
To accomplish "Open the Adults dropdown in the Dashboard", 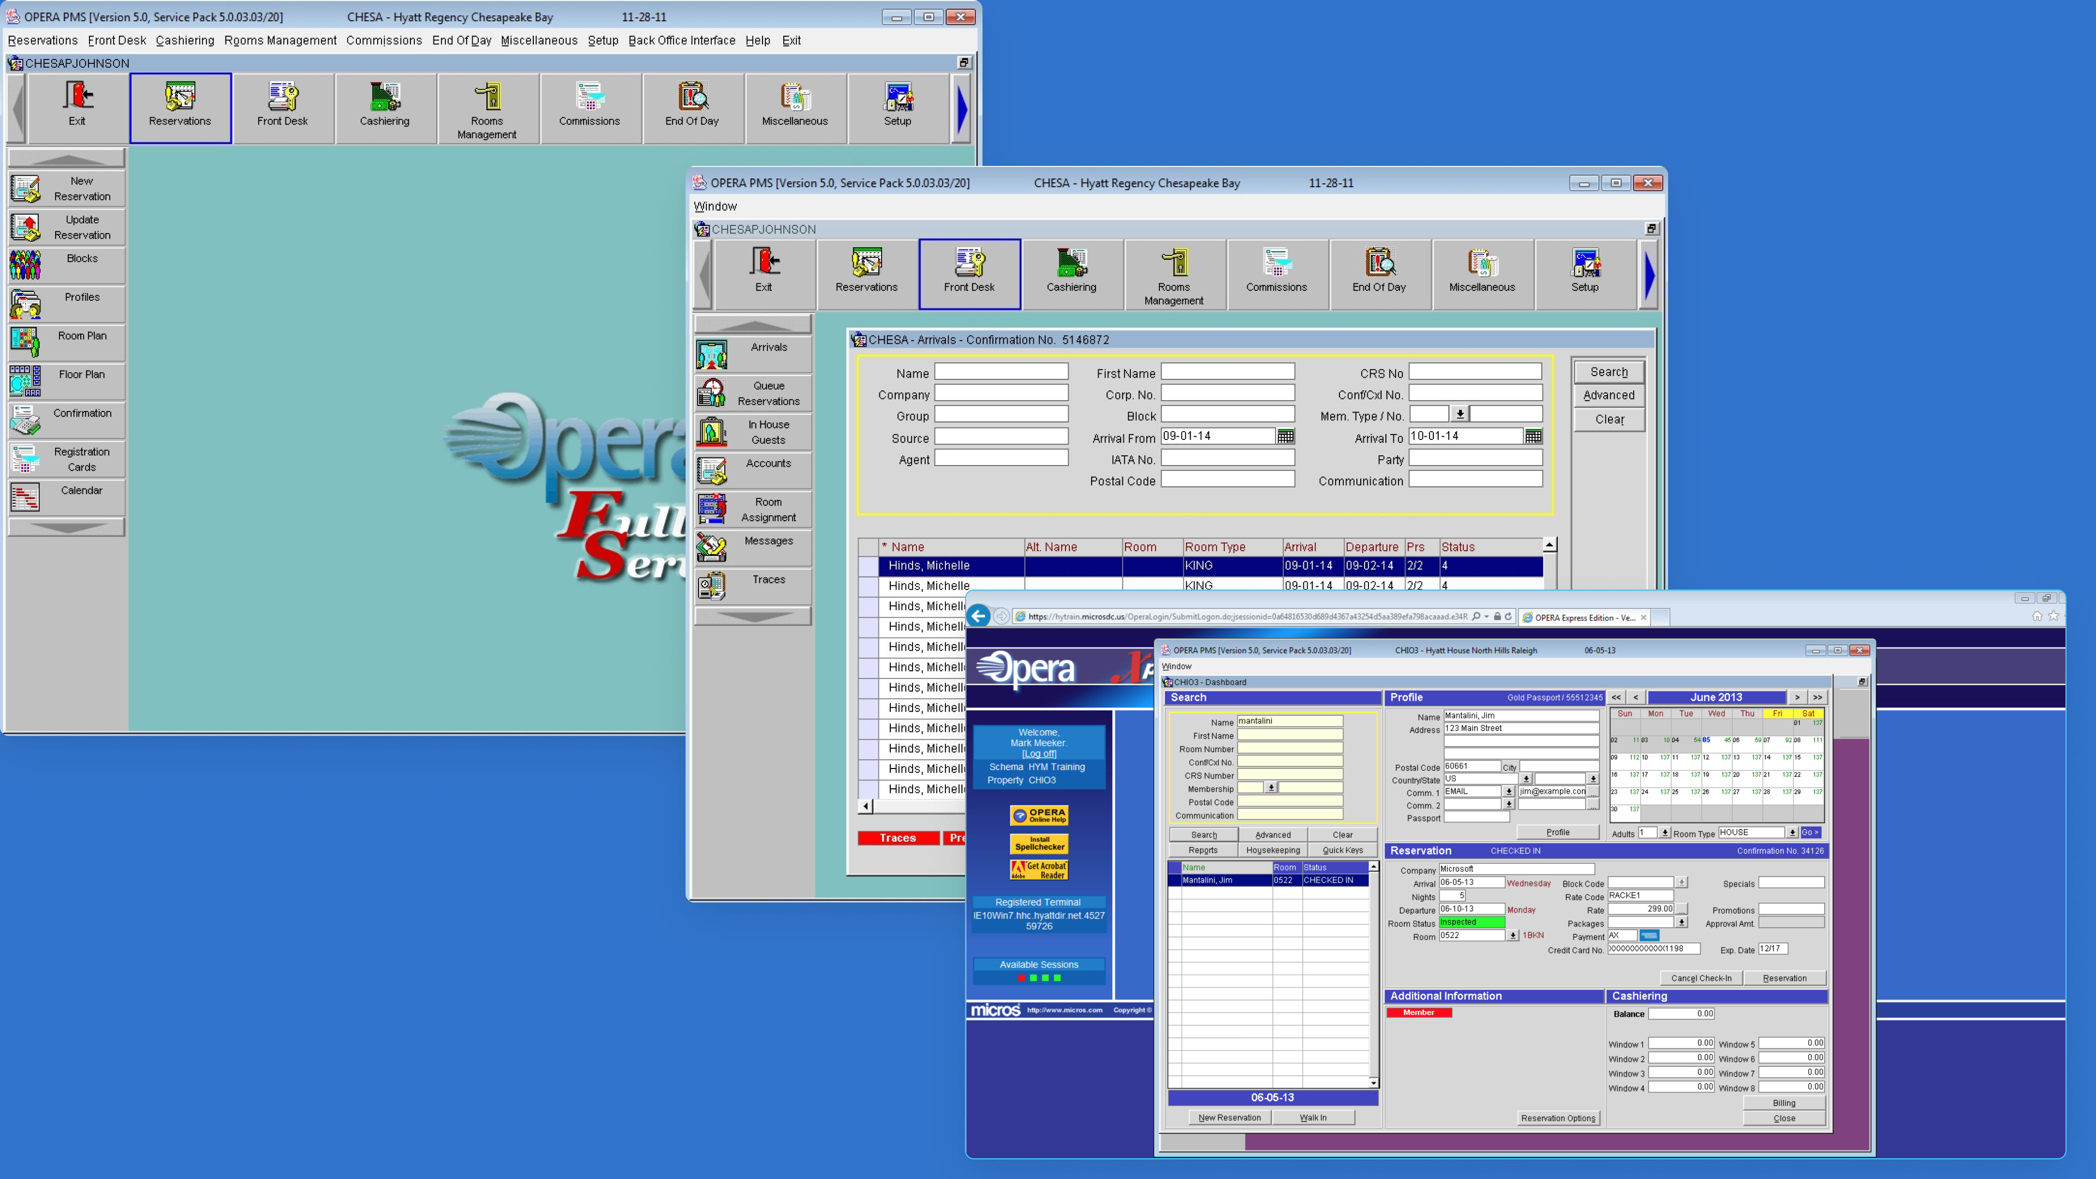I will coord(1665,832).
